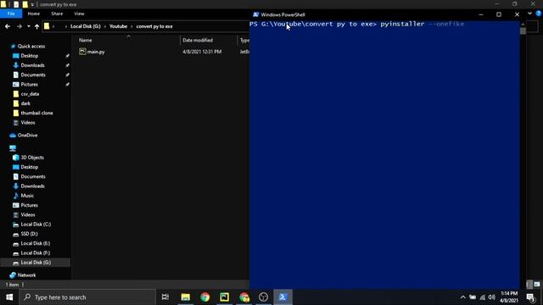Click 'convert py to exe' breadcrumb segment

(x=154, y=26)
